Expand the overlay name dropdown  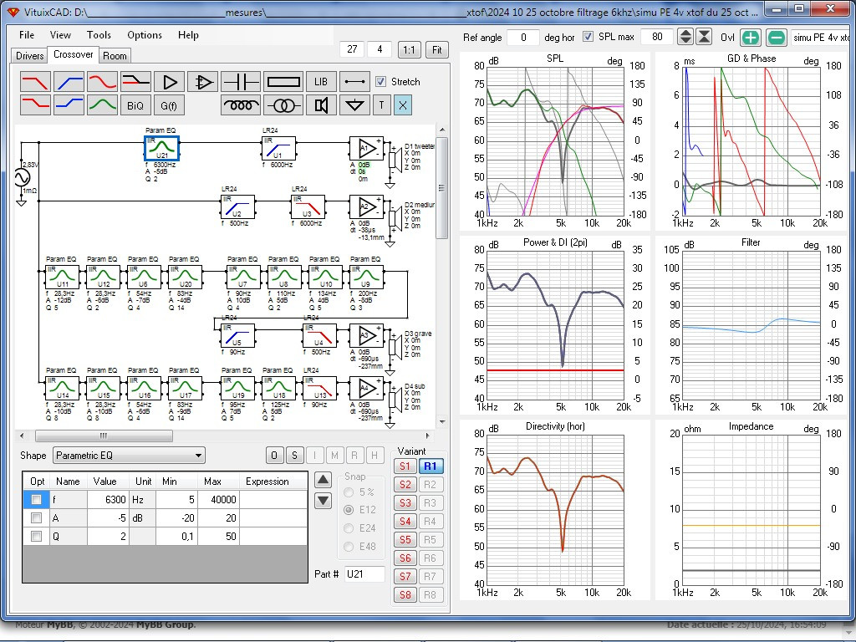[819, 38]
